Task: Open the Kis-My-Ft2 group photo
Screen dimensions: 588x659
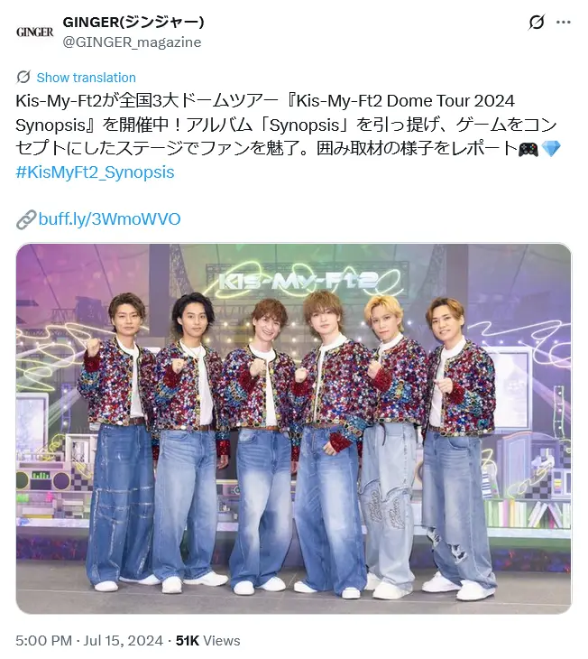Action: 294,428
